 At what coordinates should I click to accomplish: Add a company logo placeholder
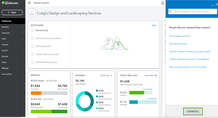[x=32, y=13]
